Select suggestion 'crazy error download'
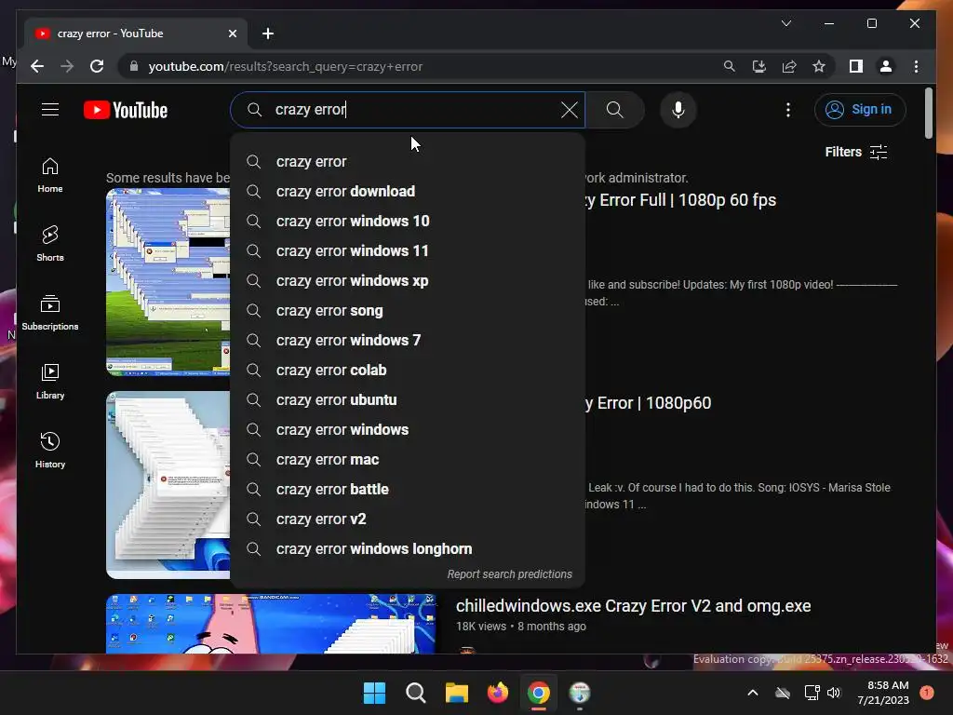This screenshot has width=953, height=715. (x=408, y=192)
